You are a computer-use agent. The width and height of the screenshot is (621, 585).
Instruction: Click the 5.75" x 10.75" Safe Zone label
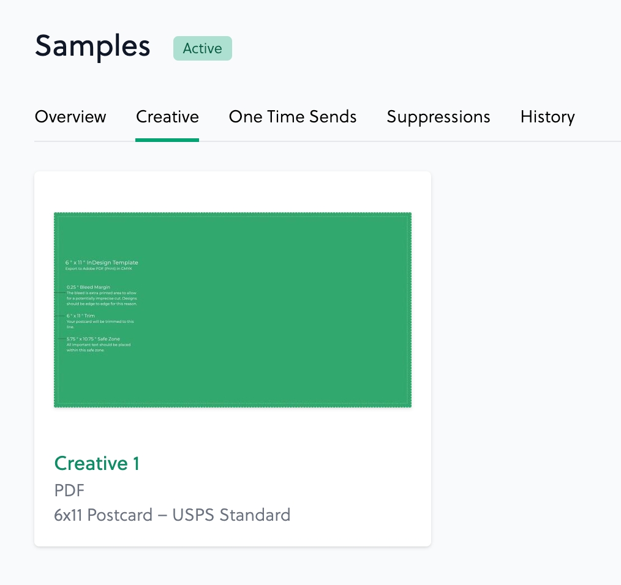93,339
